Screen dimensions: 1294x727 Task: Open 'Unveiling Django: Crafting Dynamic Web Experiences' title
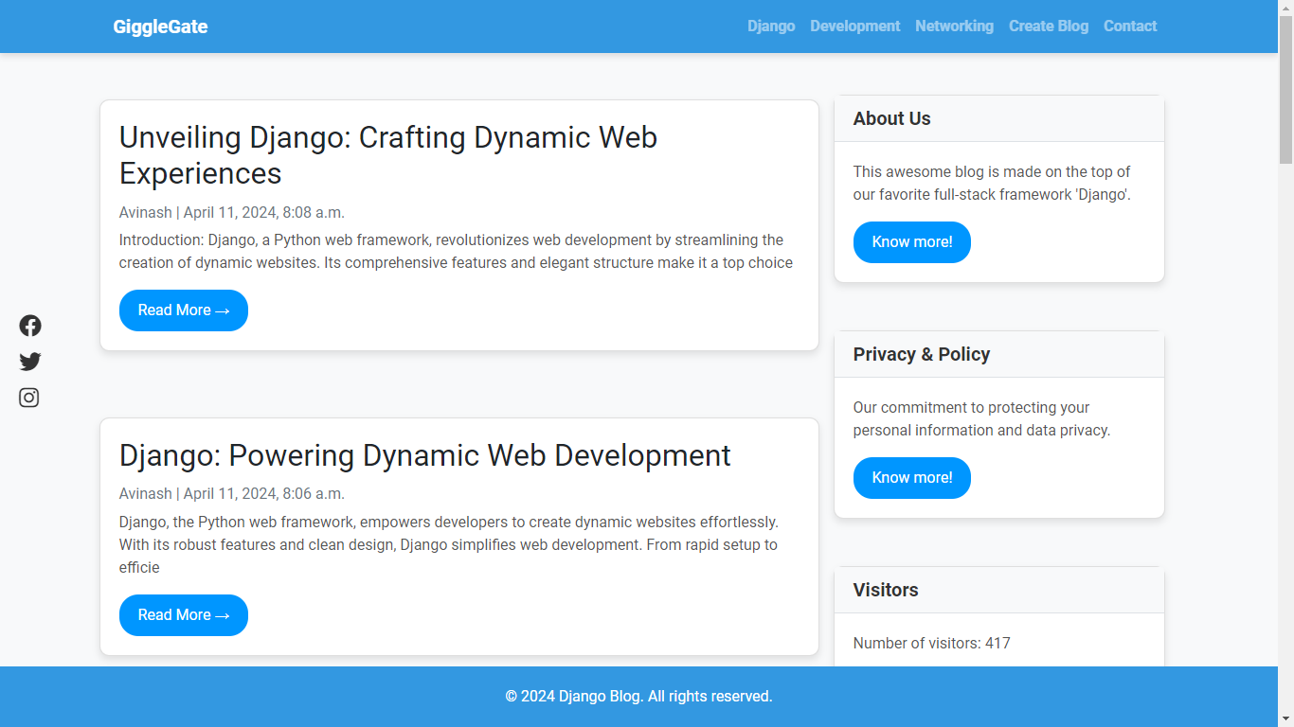[x=388, y=155]
